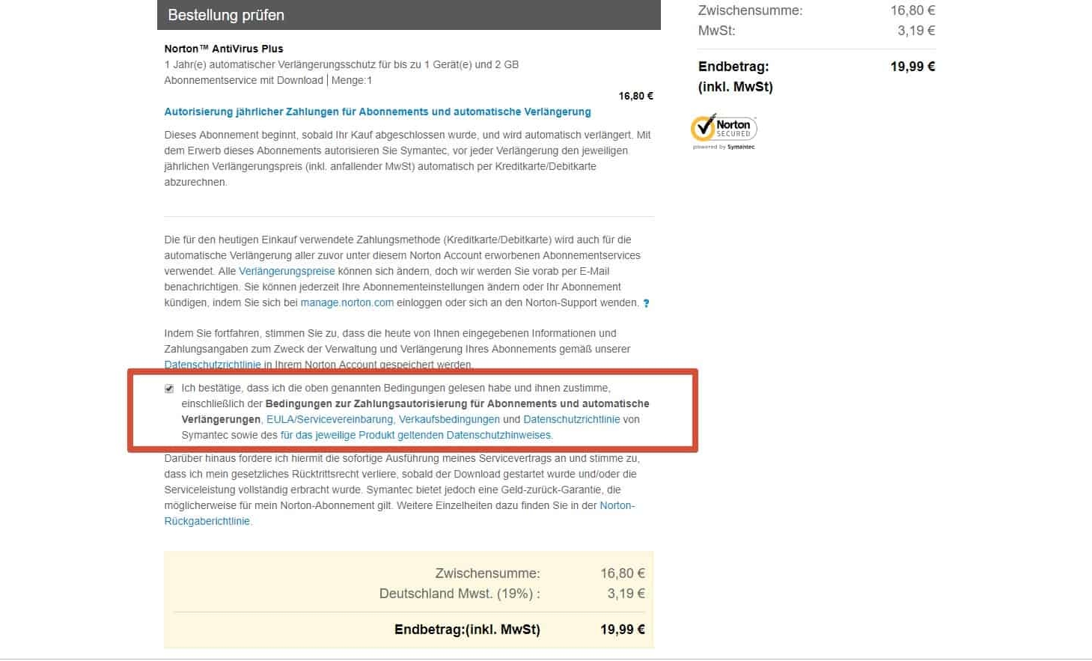Click the 'Norton™ AntiVirus Plus' product name
This screenshot has width=1092, height=661.
point(224,49)
